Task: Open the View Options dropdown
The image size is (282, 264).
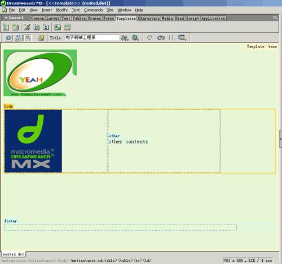Action: [182, 38]
